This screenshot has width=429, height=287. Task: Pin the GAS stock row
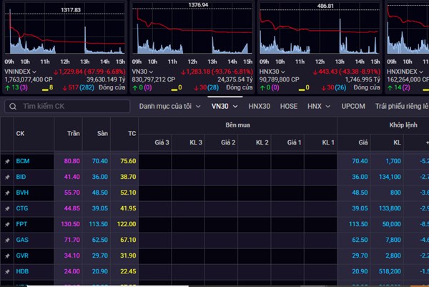(x=7, y=240)
